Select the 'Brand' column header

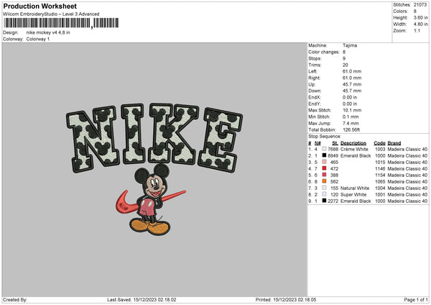click(x=394, y=143)
